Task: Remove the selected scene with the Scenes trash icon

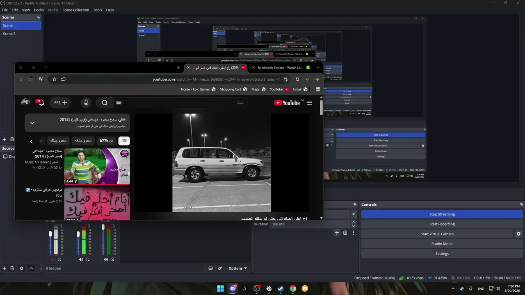Action: tap(12, 140)
